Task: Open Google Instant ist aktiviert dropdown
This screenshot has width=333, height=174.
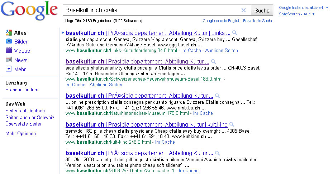Action: (304, 7)
